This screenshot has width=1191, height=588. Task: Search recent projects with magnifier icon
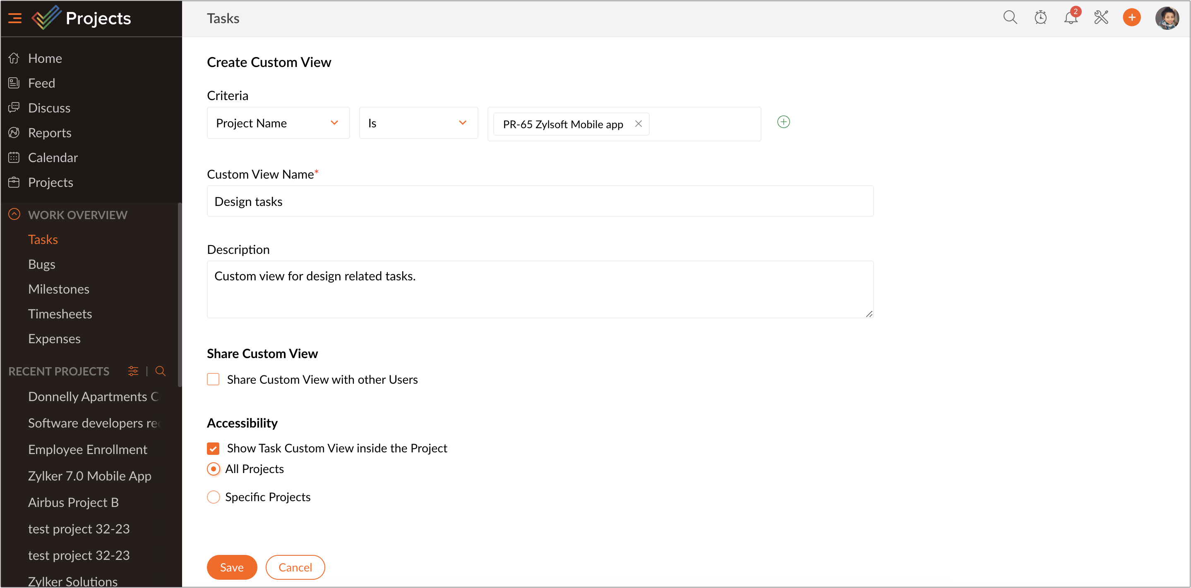click(x=161, y=371)
